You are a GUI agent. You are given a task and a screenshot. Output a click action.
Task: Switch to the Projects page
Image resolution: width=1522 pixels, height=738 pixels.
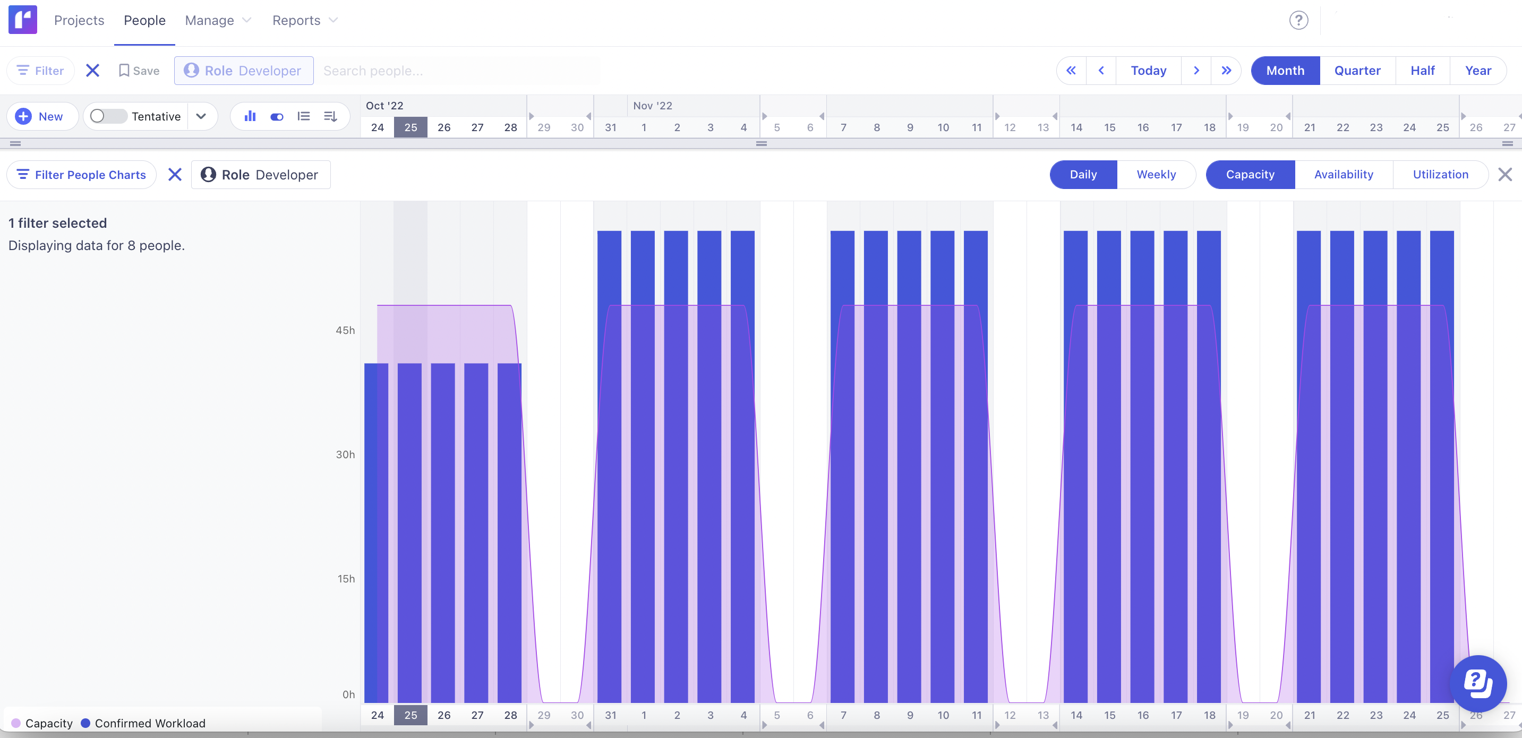pyautogui.click(x=79, y=20)
